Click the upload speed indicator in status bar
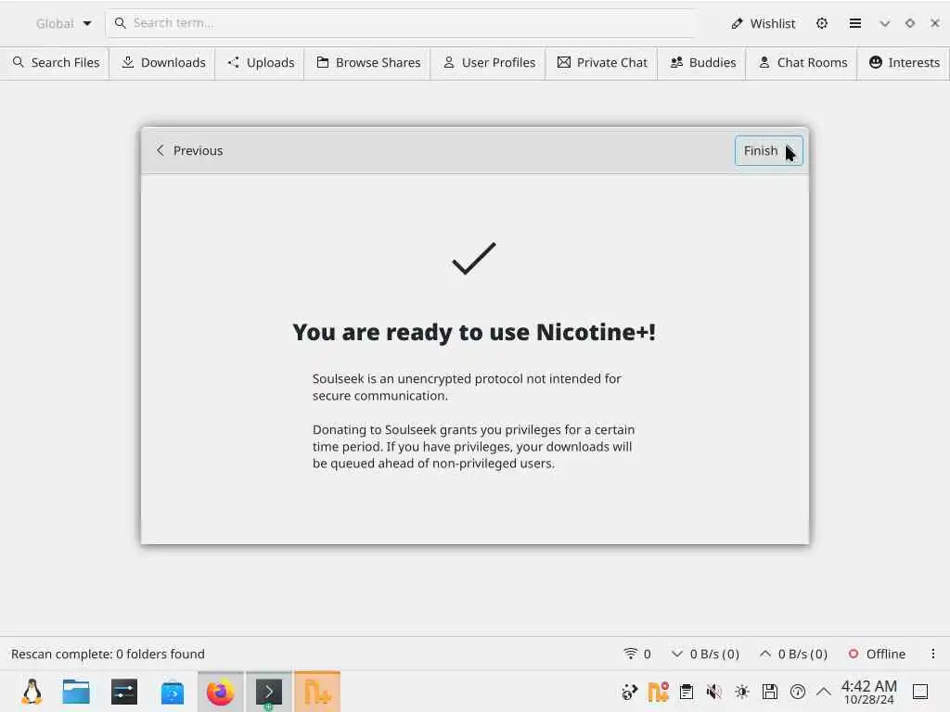This screenshot has height=712, width=950. point(793,654)
